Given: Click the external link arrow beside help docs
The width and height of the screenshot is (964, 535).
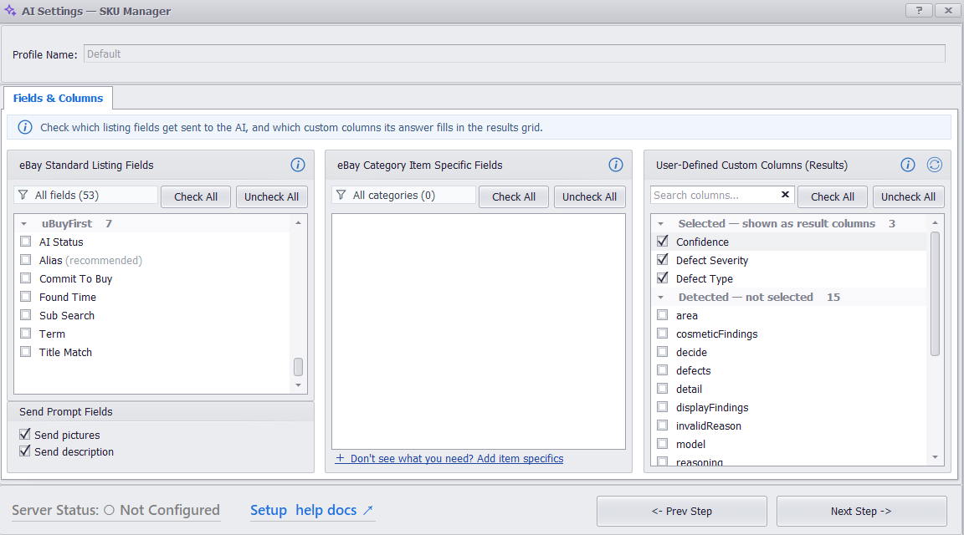Looking at the screenshot, I should click(x=367, y=511).
